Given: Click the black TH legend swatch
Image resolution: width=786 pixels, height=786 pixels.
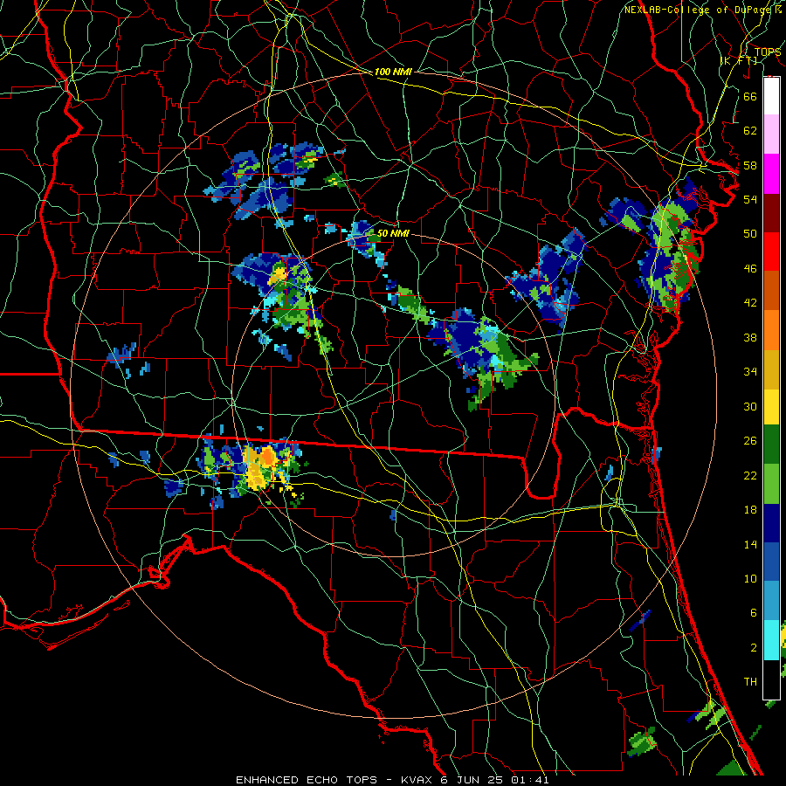Looking at the screenshot, I should tap(771, 679).
